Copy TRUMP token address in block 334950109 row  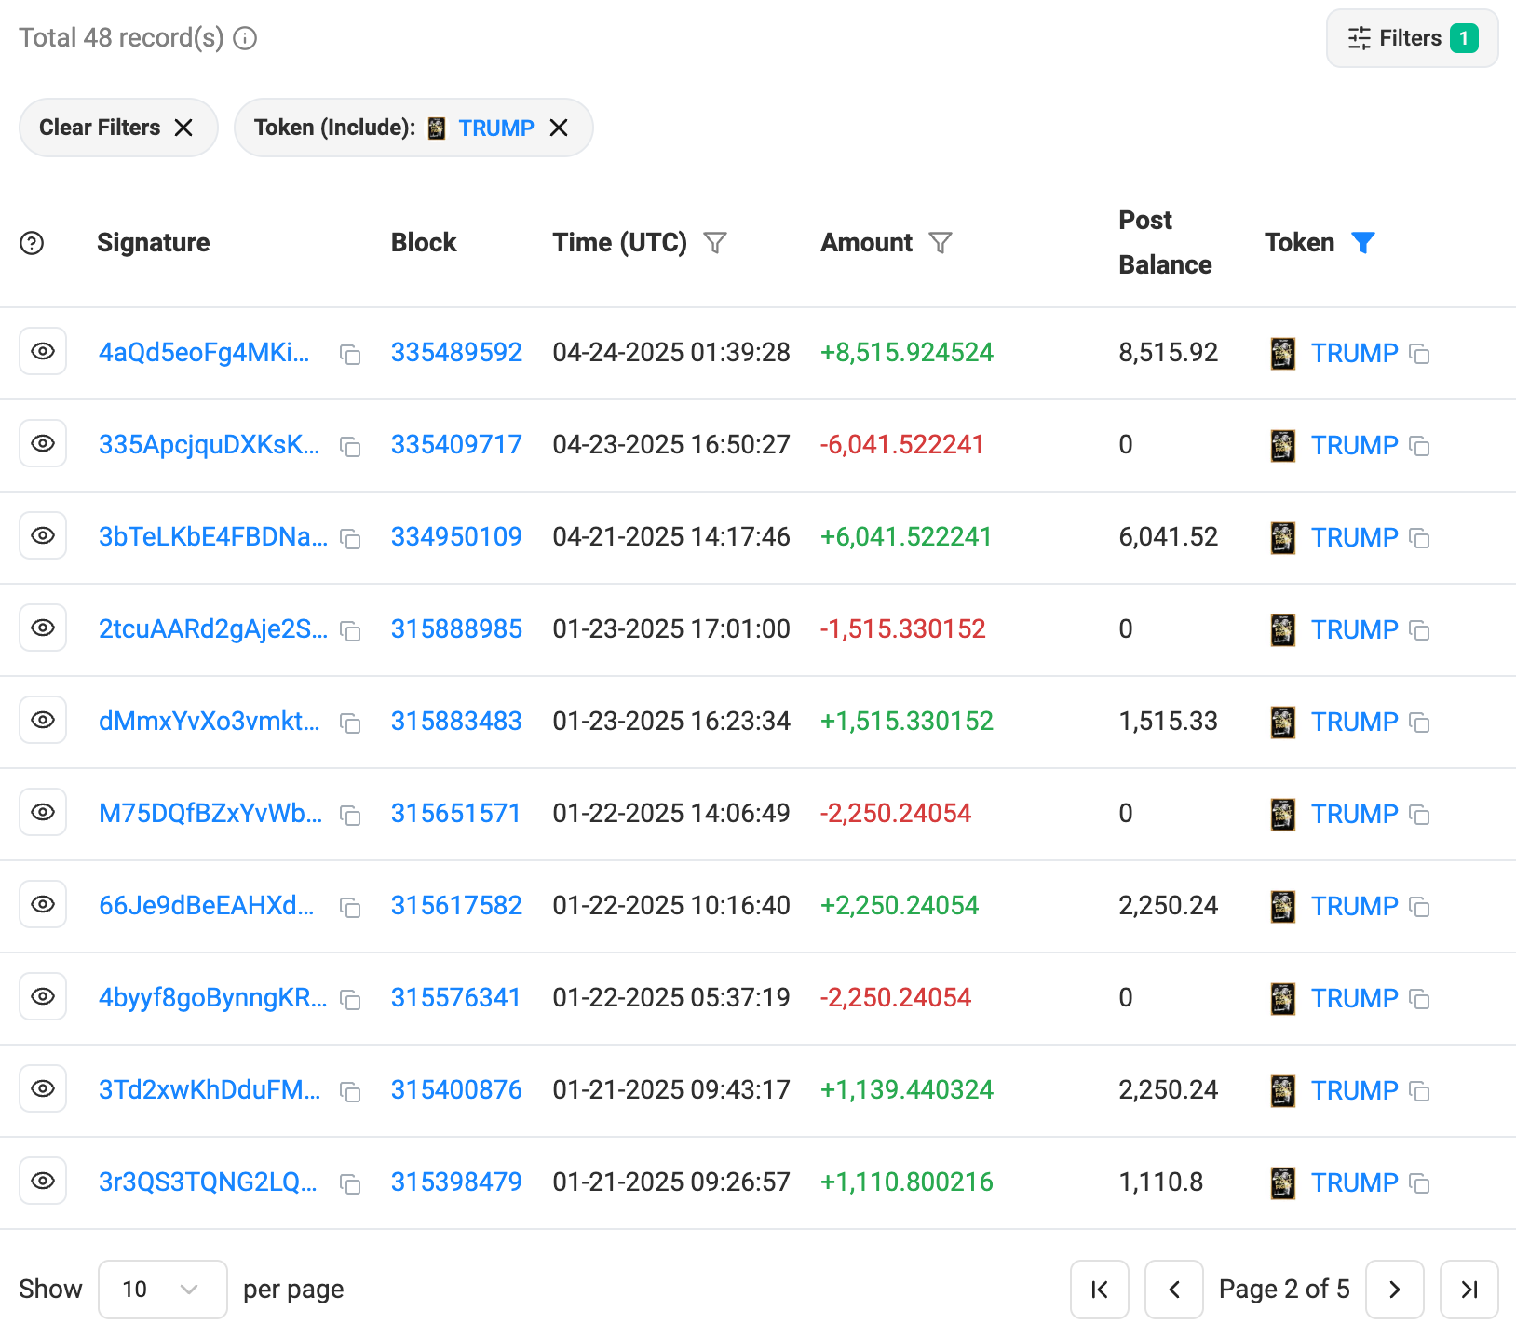point(1419,538)
